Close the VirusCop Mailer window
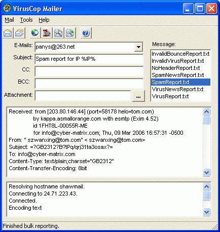 coord(211,9)
